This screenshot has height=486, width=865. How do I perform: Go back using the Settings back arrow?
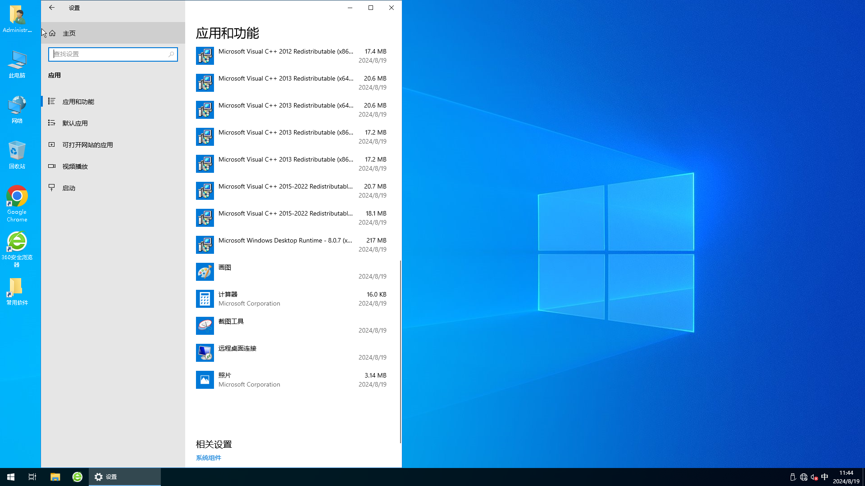click(52, 8)
